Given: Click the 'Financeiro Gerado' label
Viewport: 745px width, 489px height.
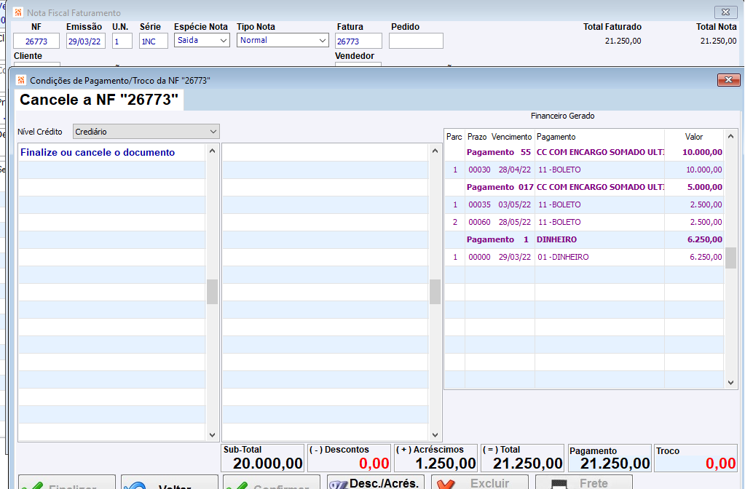Looking at the screenshot, I should tap(562, 116).
